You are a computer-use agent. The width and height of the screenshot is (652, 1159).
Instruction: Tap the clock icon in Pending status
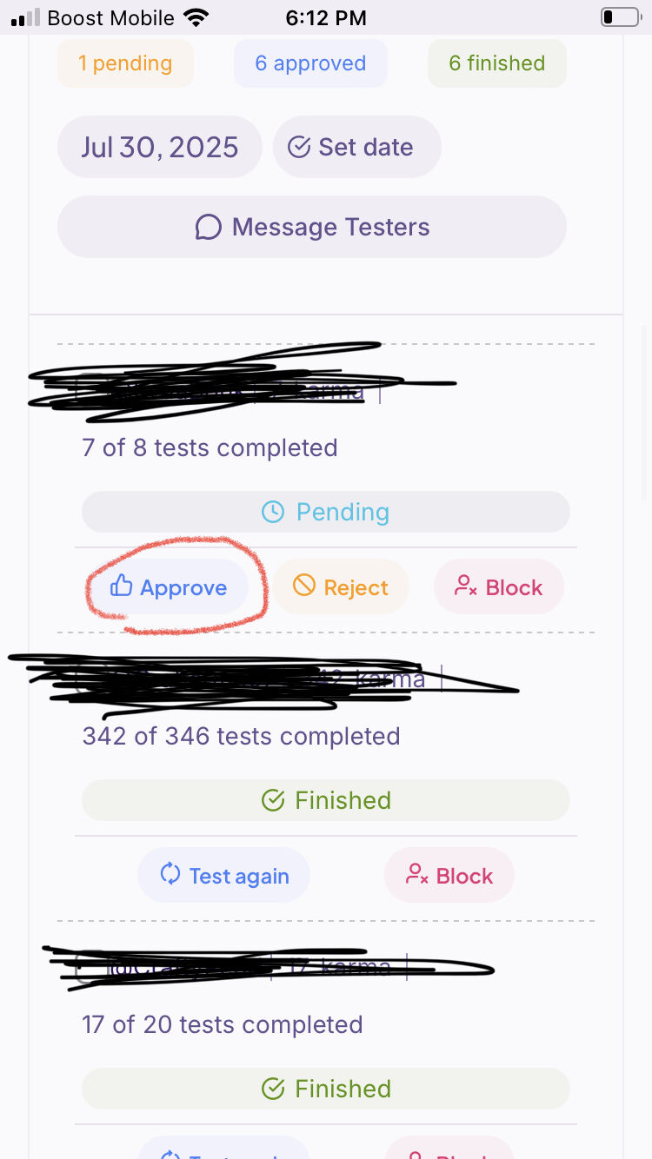273,512
